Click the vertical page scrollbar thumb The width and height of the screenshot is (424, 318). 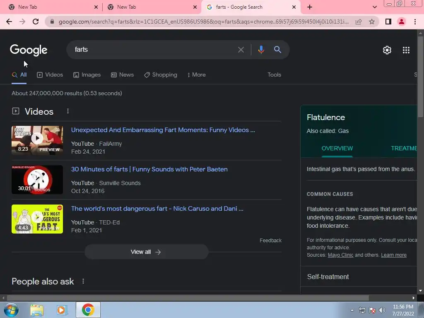[421, 77]
